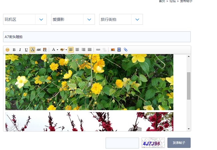The height and width of the screenshot is (150, 217).
Task: Click the strikethrough ABC icon
Action: click(x=39, y=50)
